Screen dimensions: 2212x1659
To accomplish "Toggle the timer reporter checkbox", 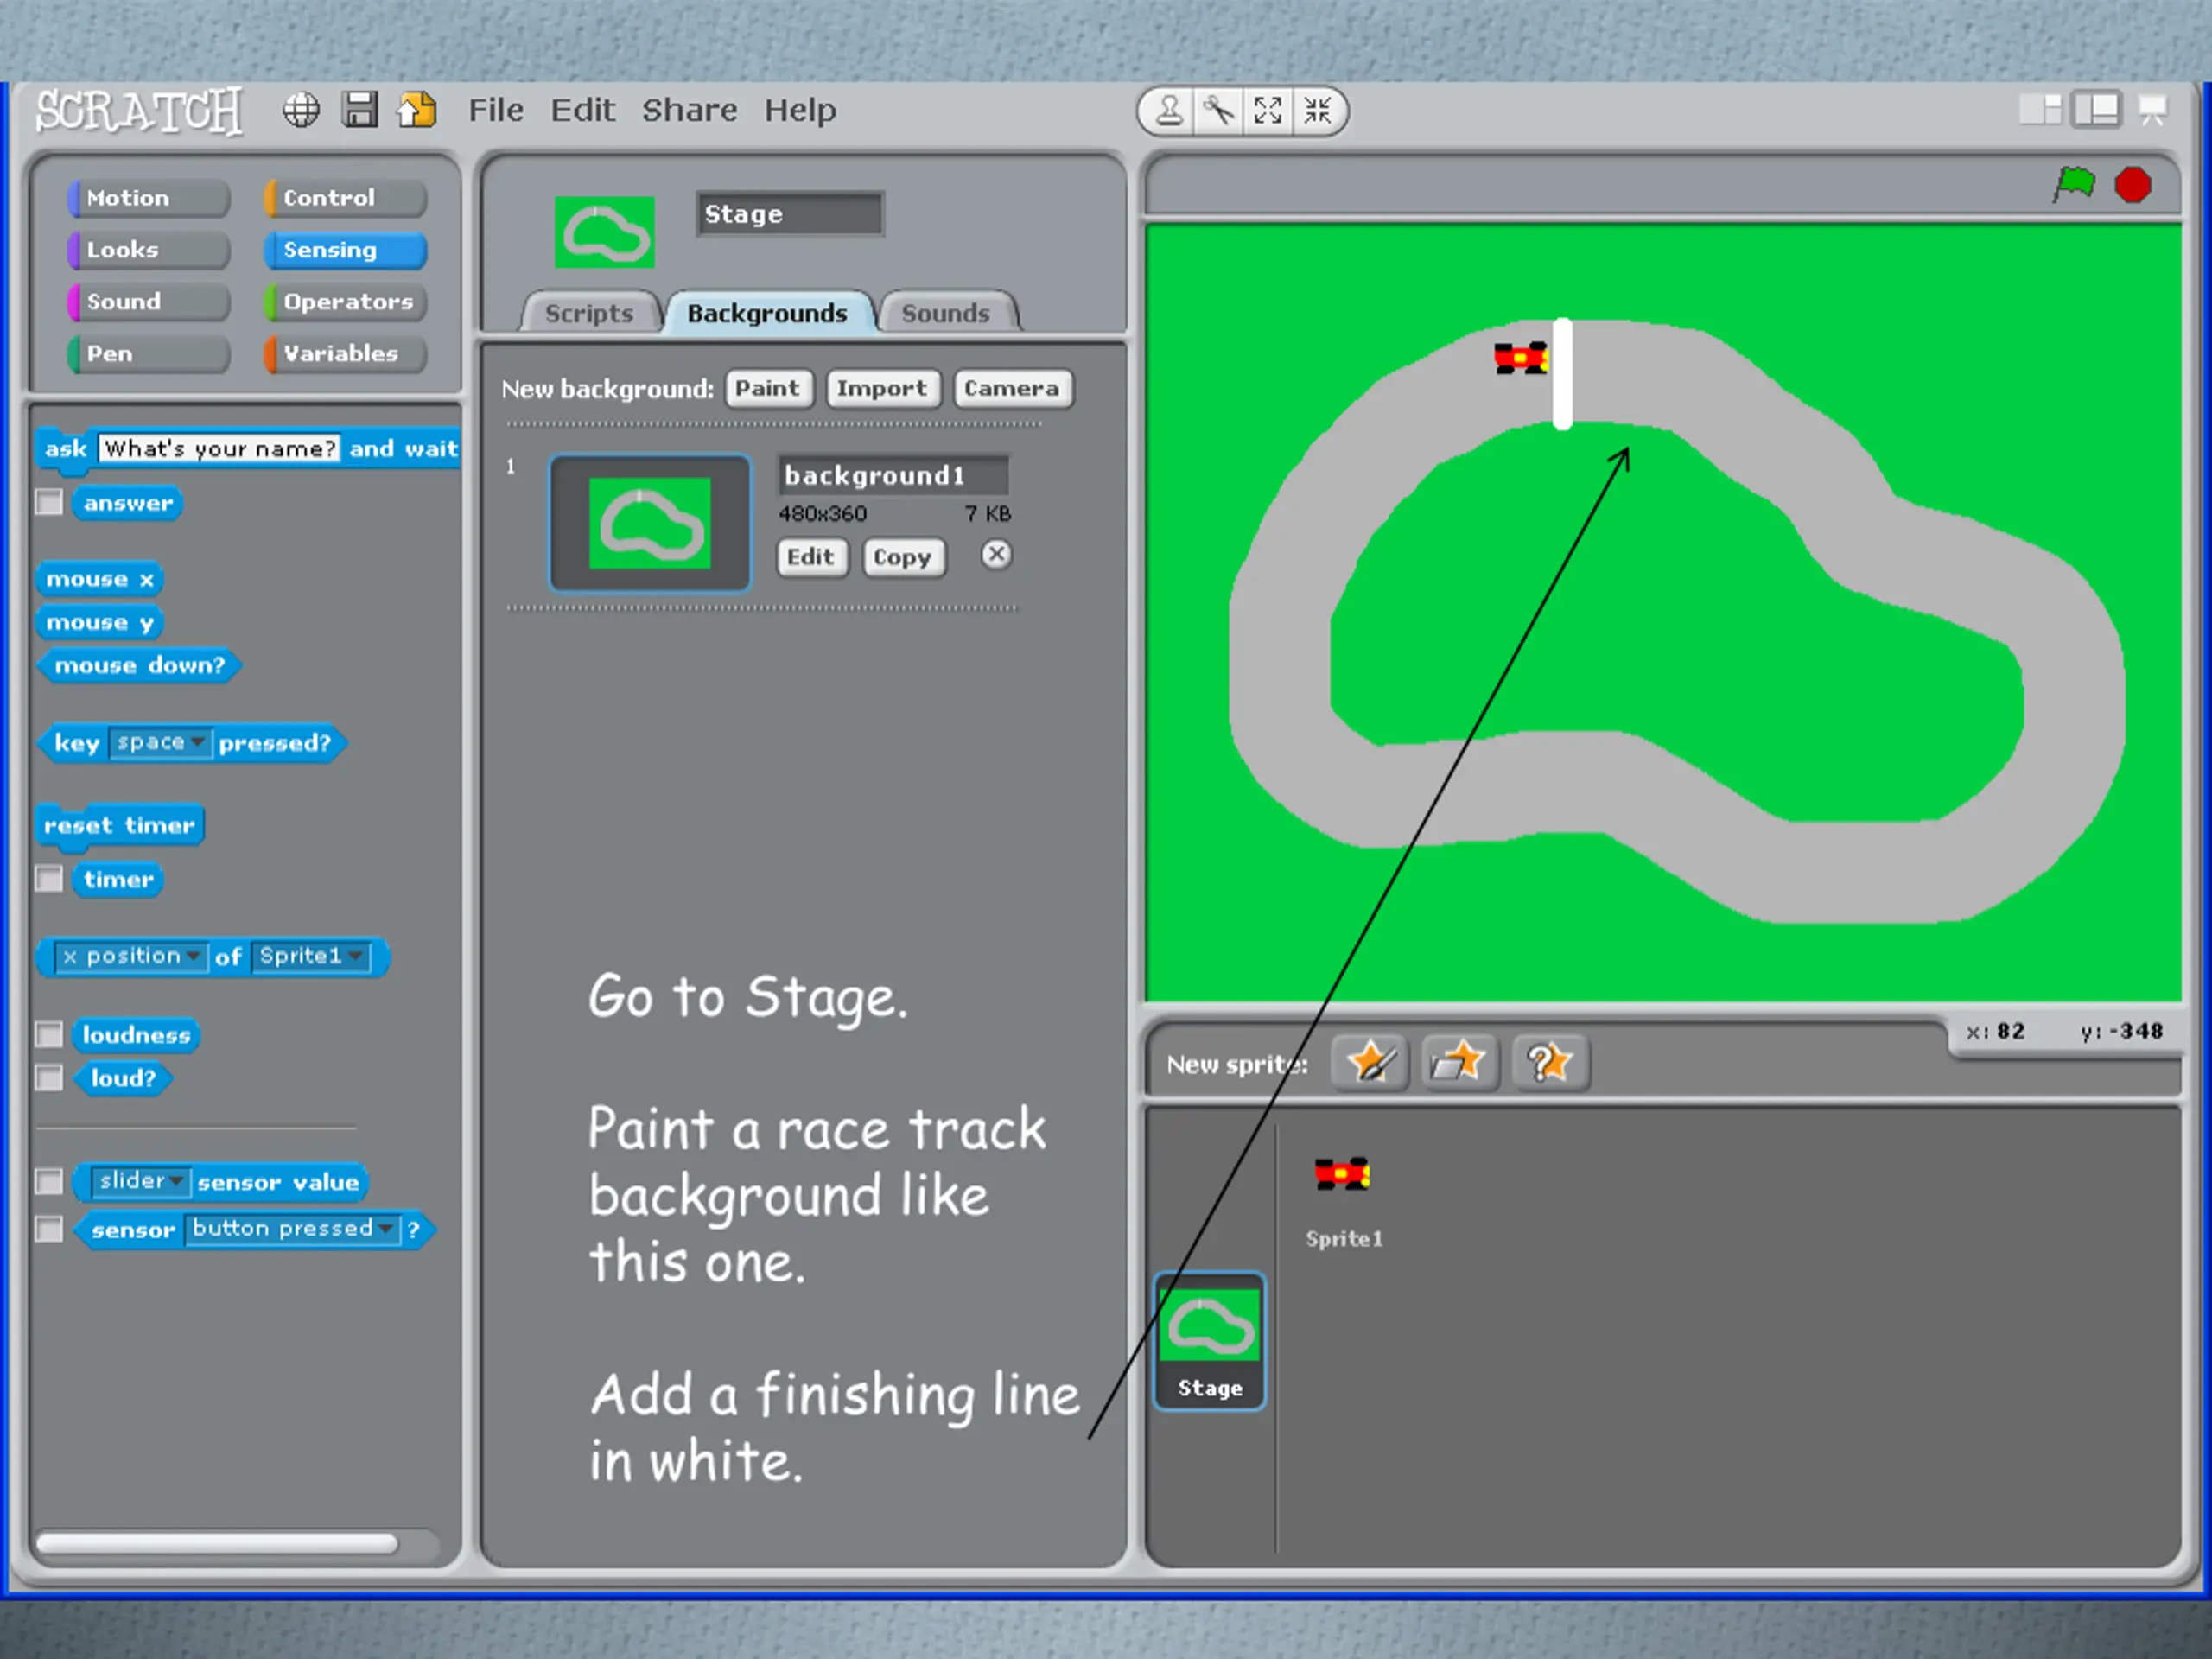I will 49,879.
